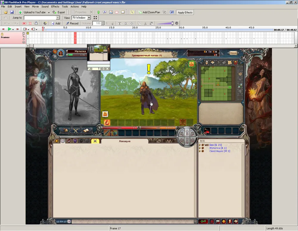Click Add Zoom/Pan tool
This screenshot has width=298, height=231.
coord(149,12)
